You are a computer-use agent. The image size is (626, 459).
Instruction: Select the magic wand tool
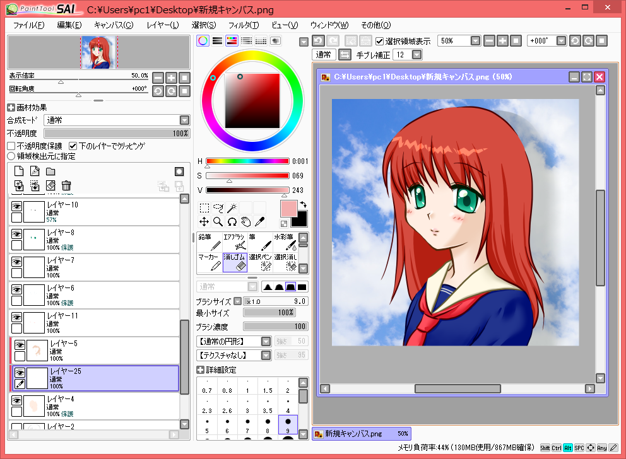click(x=232, y=208)
